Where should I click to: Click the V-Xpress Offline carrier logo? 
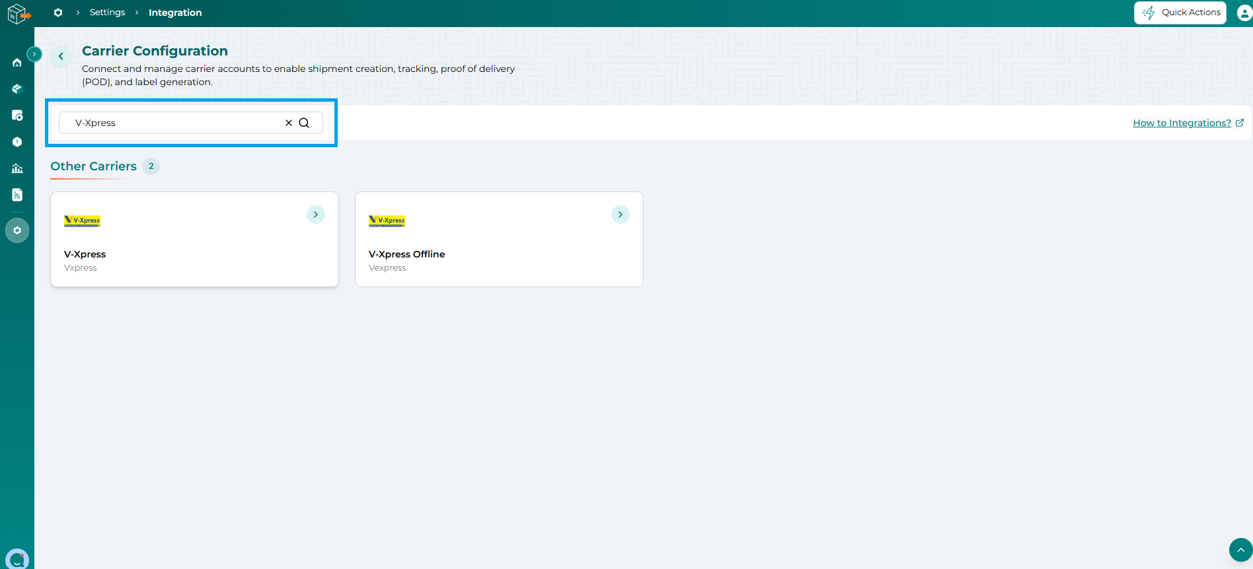click(387, 220)
